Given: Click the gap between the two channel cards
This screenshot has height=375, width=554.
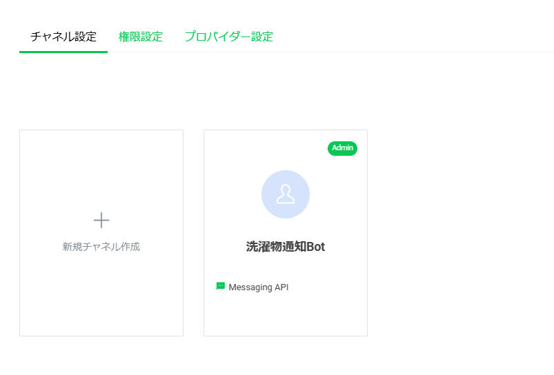Looking at the screenshot, I should [x=193, y=233].
